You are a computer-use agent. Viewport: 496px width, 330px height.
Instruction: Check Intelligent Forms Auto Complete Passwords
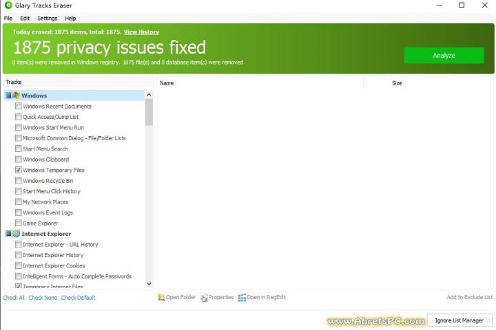pos(19,276)
